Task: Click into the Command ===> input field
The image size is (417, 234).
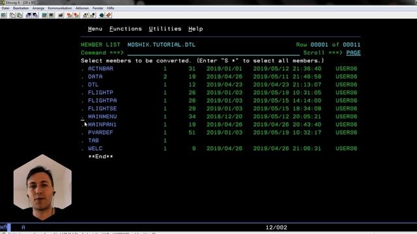Action: click(213, 53)
